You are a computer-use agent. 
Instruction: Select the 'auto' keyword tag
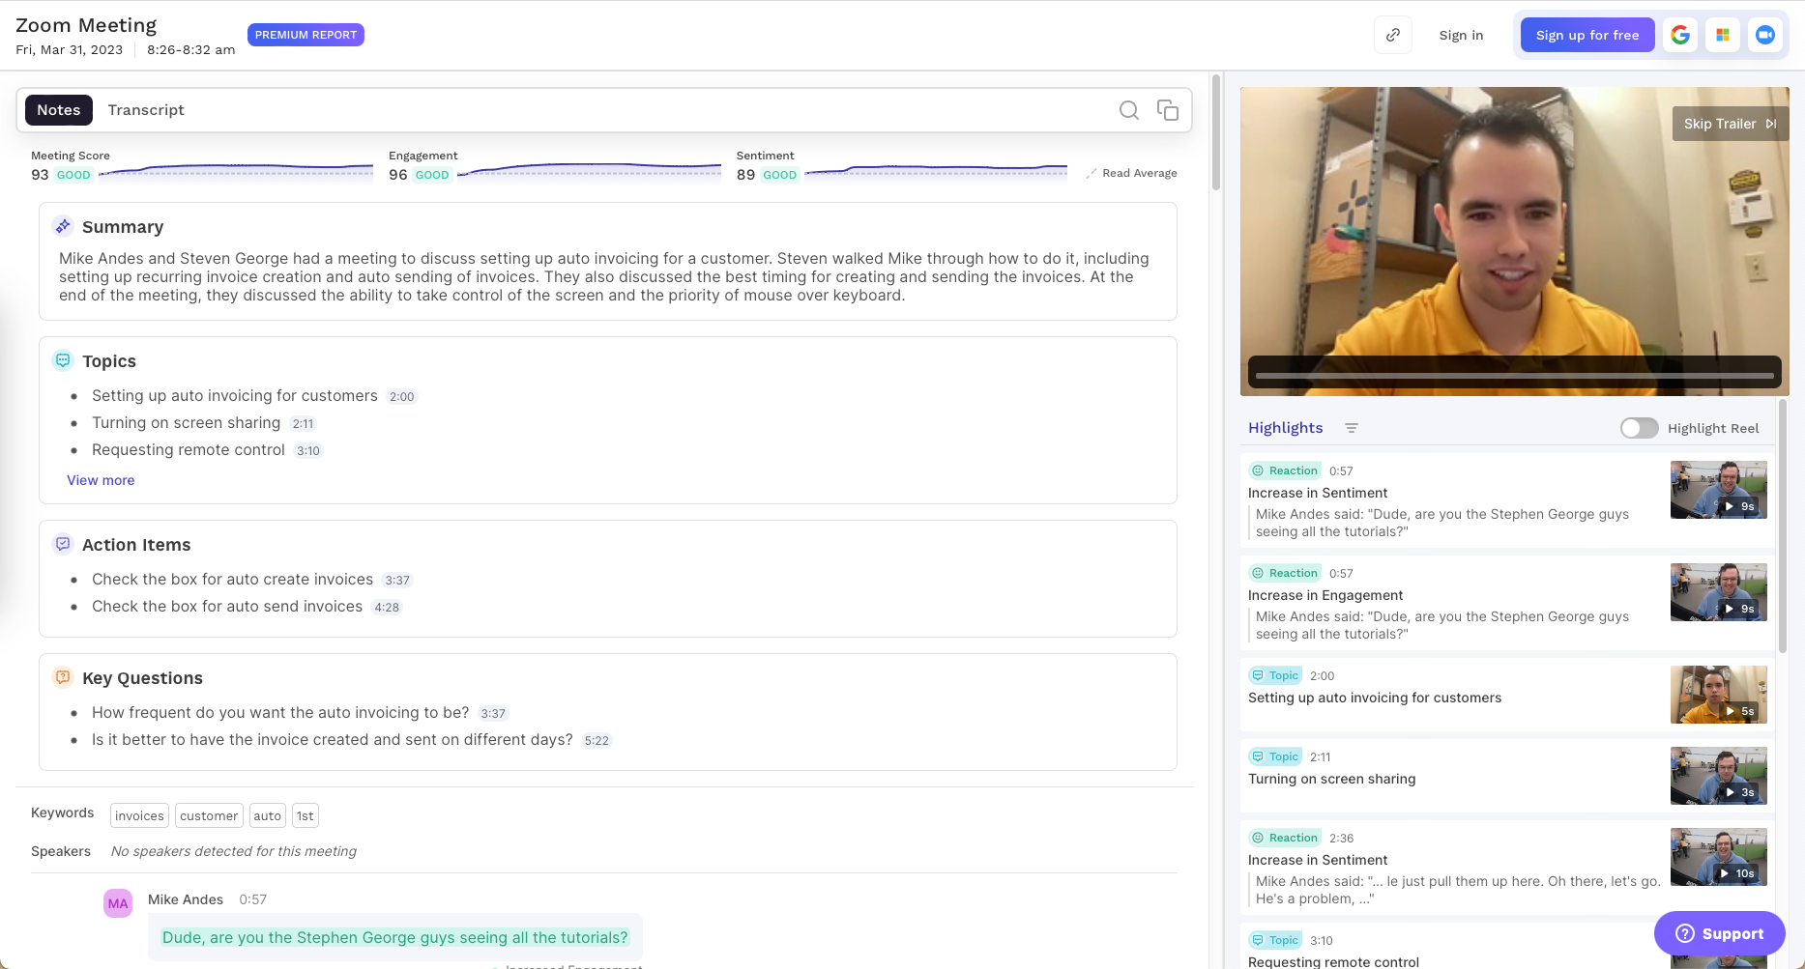(268, 815)
